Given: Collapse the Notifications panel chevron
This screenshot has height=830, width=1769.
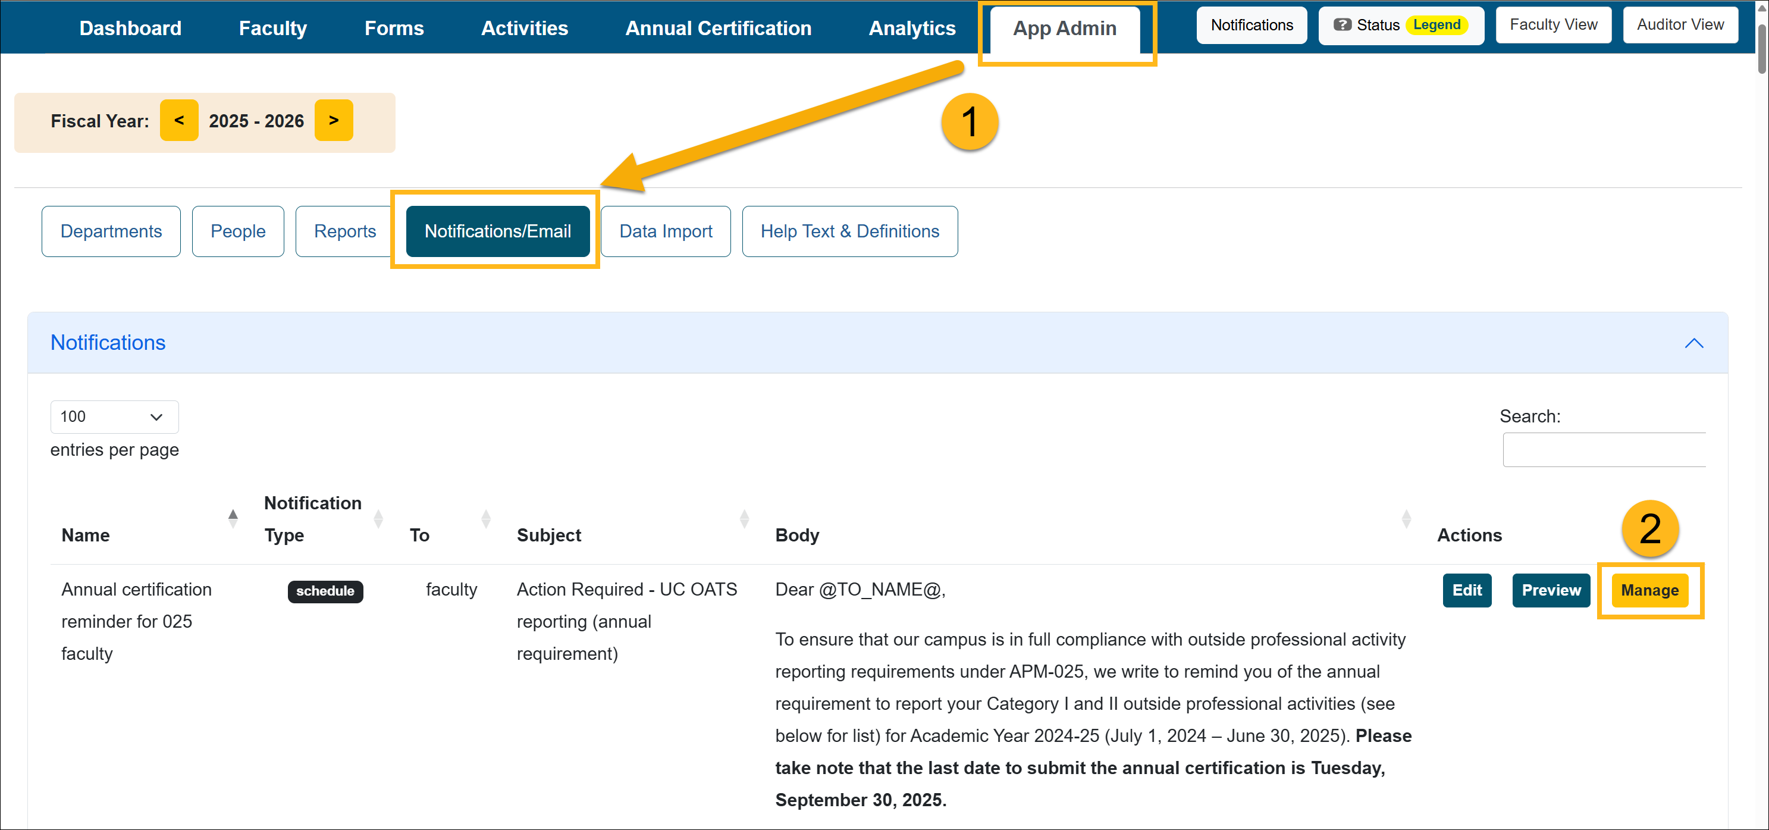Looking at the screenshot, I should (1693, 343).
